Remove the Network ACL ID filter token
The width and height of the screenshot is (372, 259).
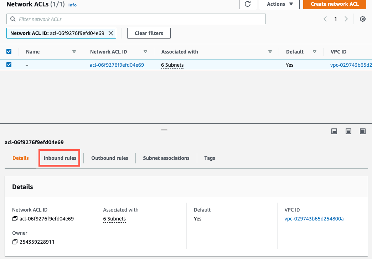pos(111,33)
